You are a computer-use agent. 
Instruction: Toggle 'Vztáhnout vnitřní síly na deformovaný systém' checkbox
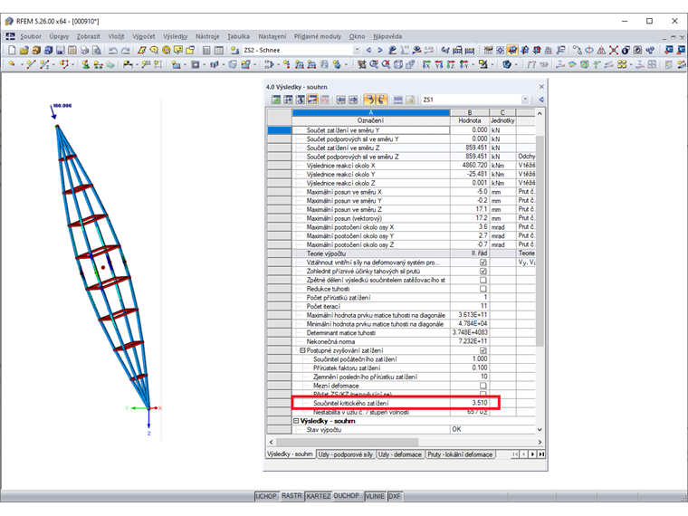click(483, 263)
